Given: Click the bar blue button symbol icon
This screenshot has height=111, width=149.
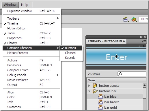Looking at the screenshot, I should pyautogui.click(x=100, y=97).
